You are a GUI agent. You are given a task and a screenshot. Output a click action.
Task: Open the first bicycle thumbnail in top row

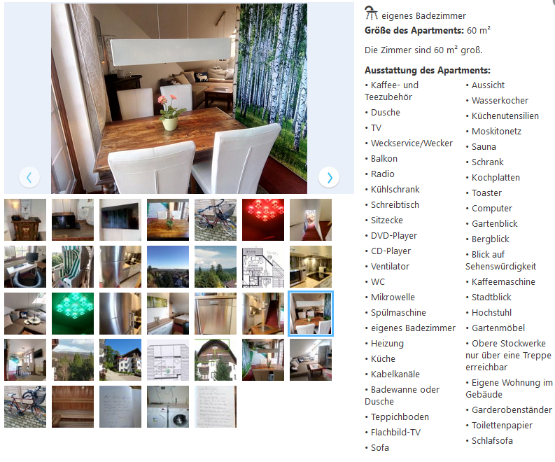coord(216,220)
